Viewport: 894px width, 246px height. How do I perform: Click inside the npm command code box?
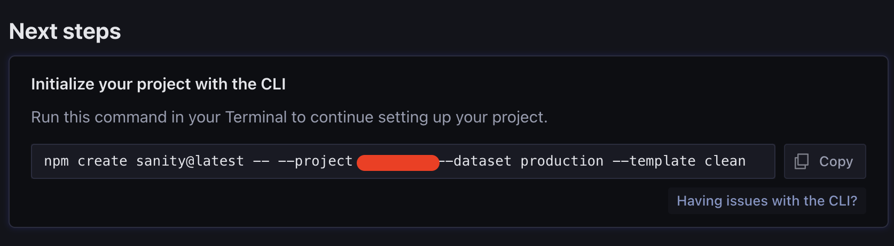click(x=403, y=161)
